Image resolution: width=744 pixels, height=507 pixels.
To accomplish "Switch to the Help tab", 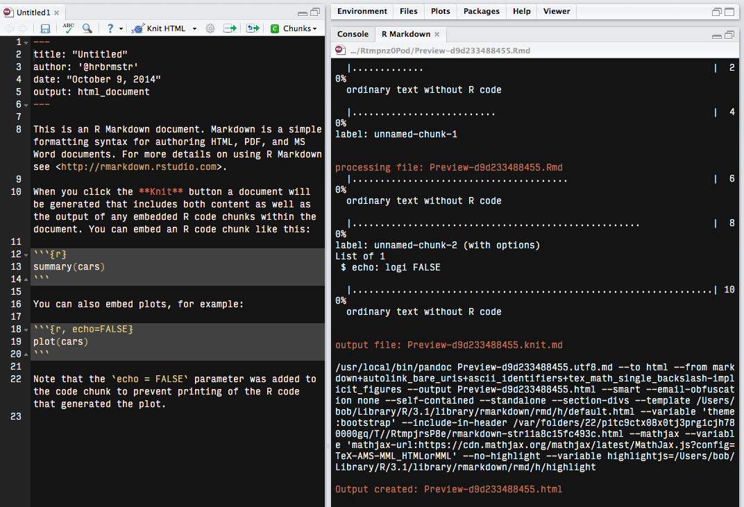I will [x=521, y=11].
